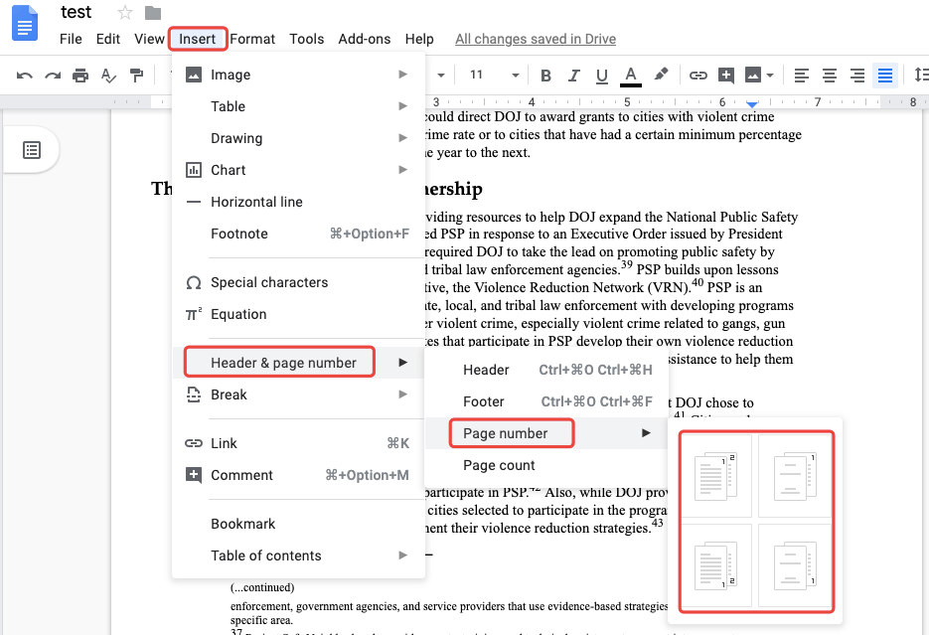929x635 pixels.
Task: Toggle bold formatting
Action: 545,76
